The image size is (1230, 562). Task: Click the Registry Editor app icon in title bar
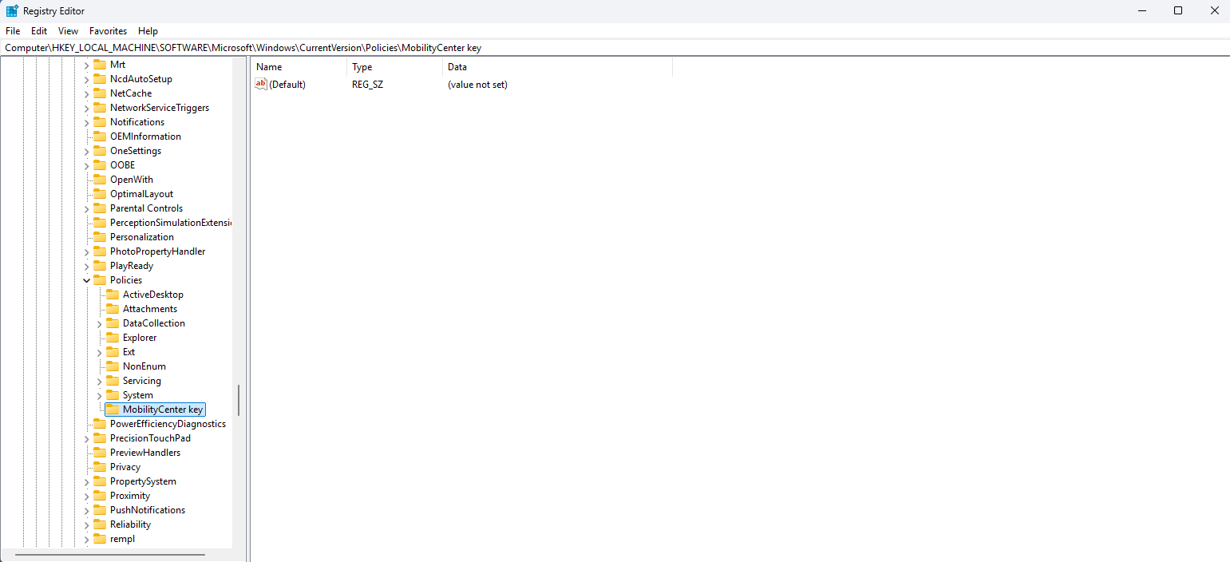coord(12,11)
